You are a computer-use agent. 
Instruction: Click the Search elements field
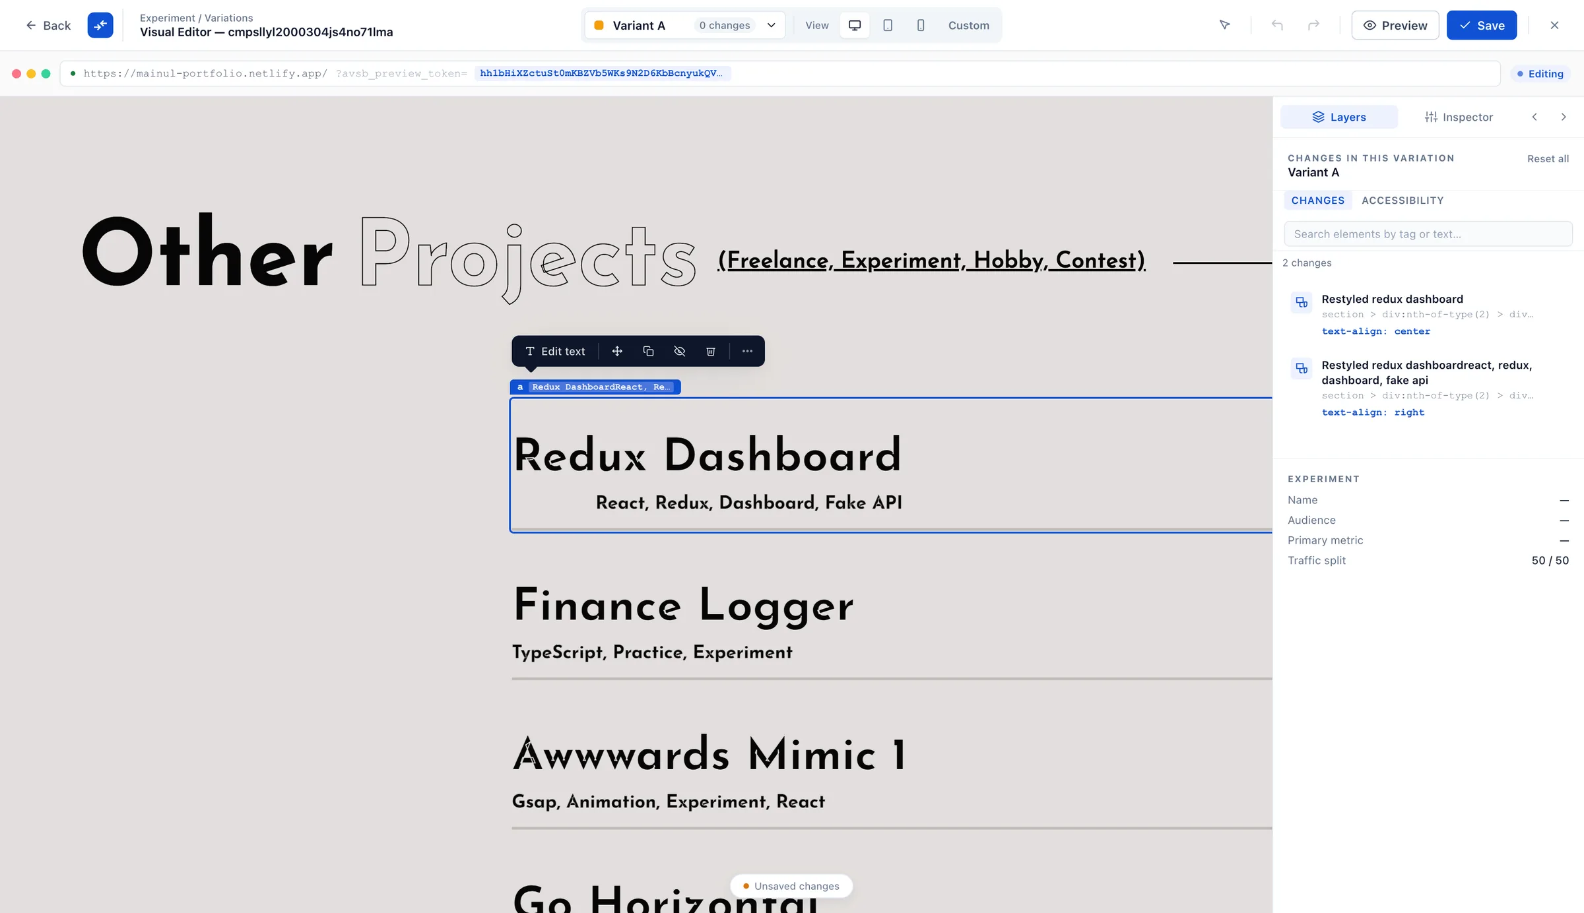(1428, 234)
